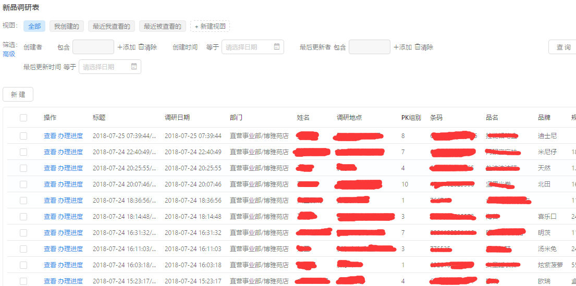Viewport: 576px width, 286px height.
Task: Click the 标题 column header
Action: point(99,118)
